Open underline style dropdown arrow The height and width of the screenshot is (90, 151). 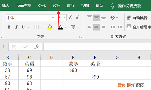click(29, 27)
